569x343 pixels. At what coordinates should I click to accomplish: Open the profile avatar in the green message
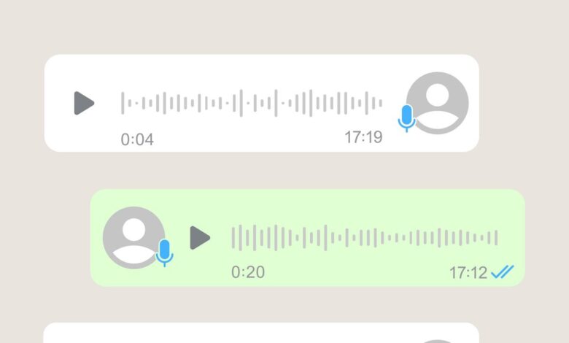point(134,238)
